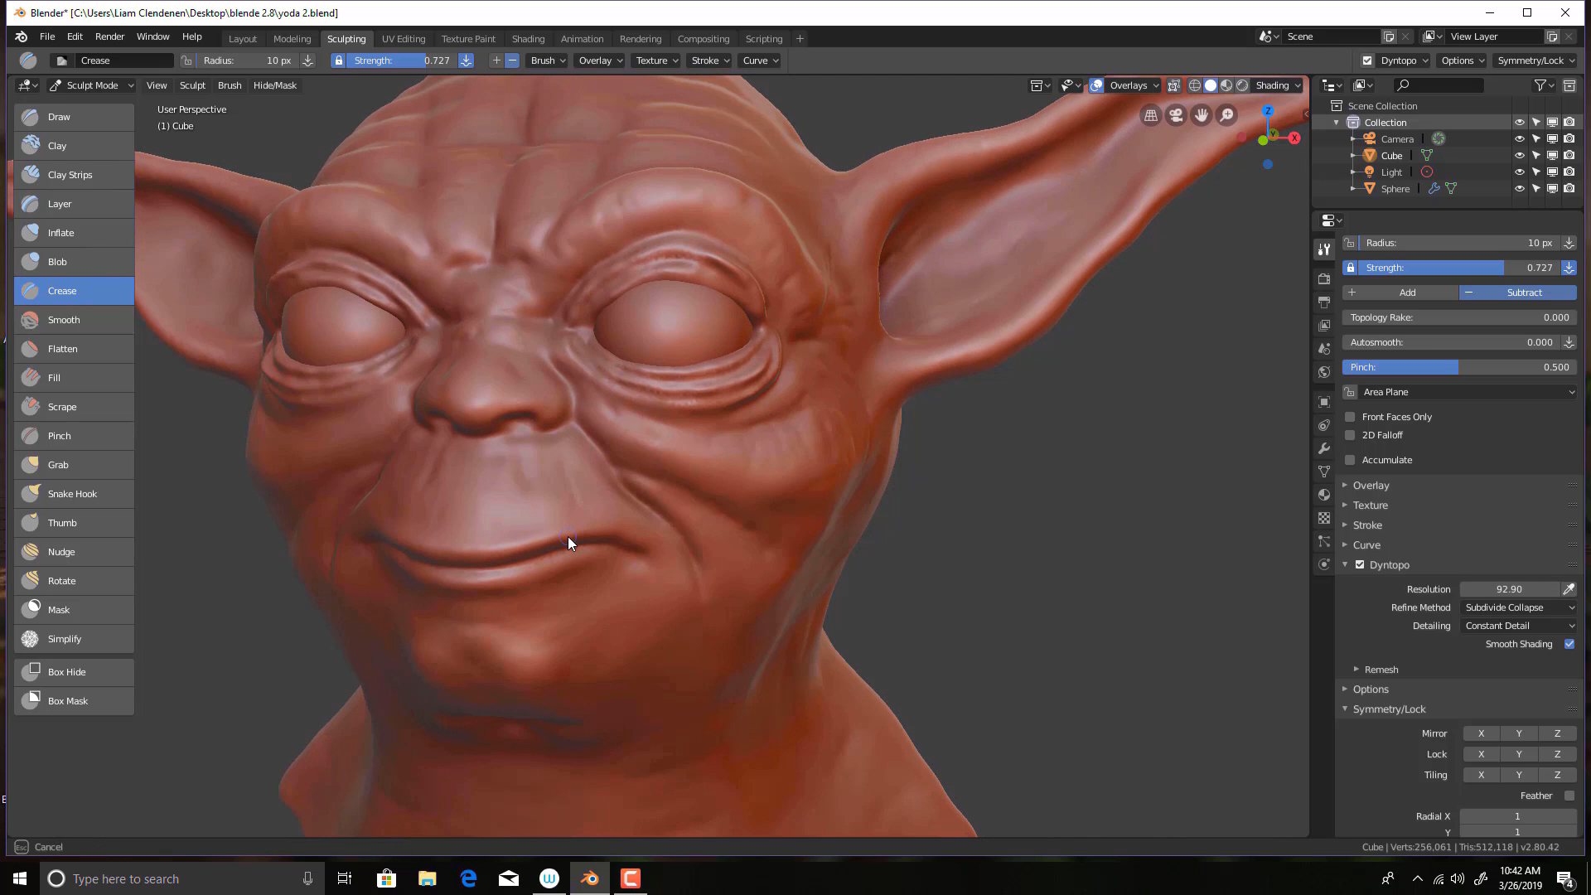Enable the 2D Falloff checkbox
The width and height of the screenshot is (1591, 895).
tap(1350, 435)
